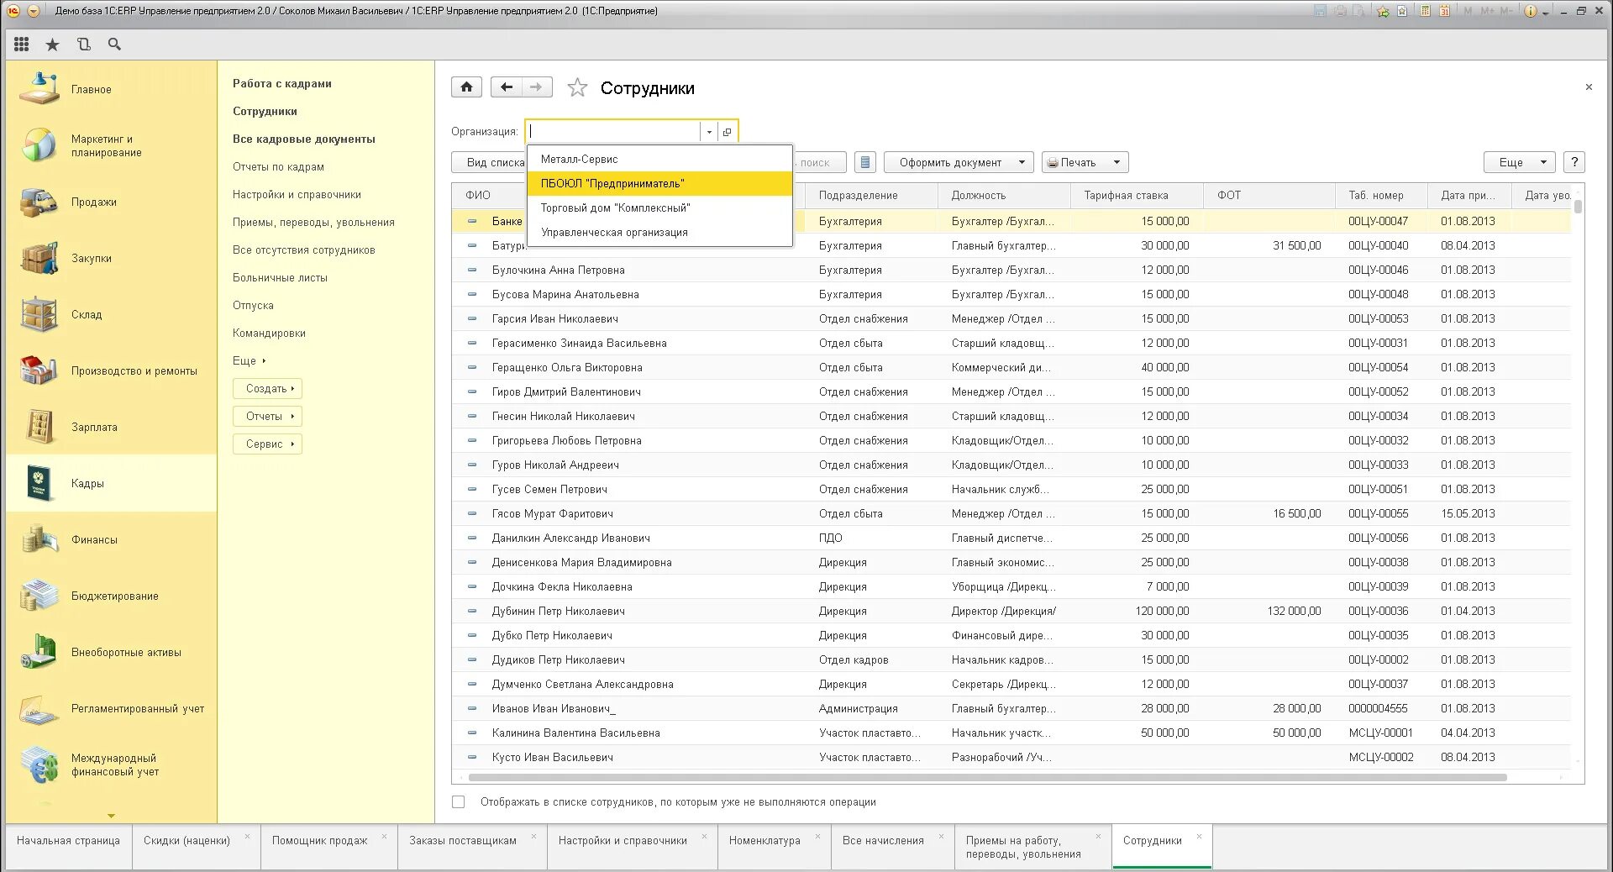Screen dimensions: 1613x872
Task: Sort by Подразделение column header
Action: [x=871, y=196]
